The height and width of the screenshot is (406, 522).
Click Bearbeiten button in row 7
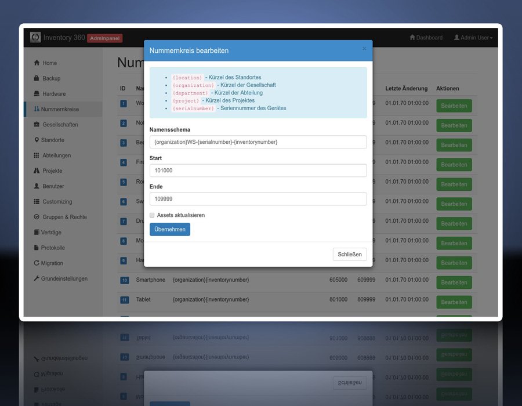pyautogui.click(x=454, y=224)
